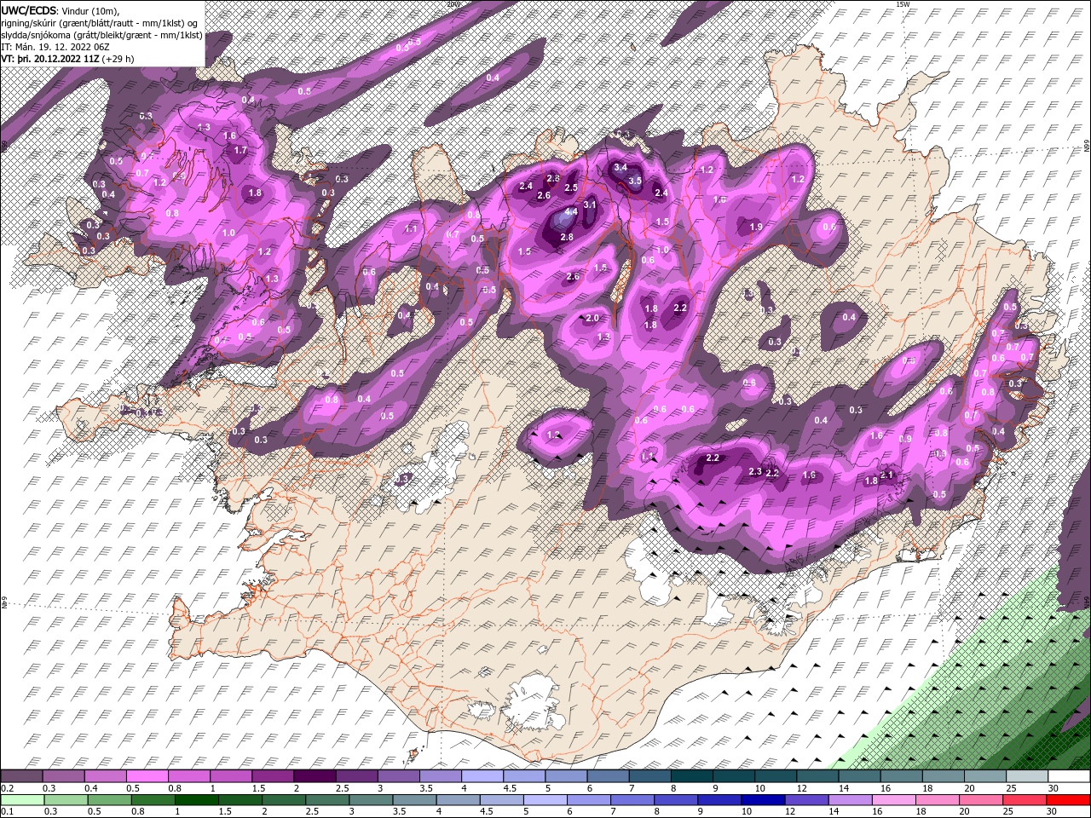
Task: Click the 2.3 snowfall value on map
Action: click(754, 472)
